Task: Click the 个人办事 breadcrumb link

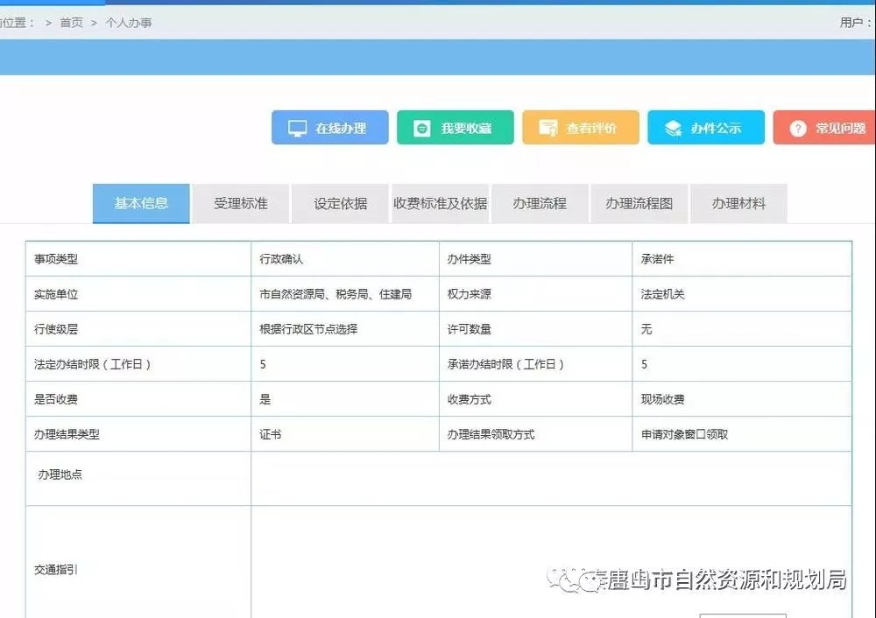Action: (129, 23)
